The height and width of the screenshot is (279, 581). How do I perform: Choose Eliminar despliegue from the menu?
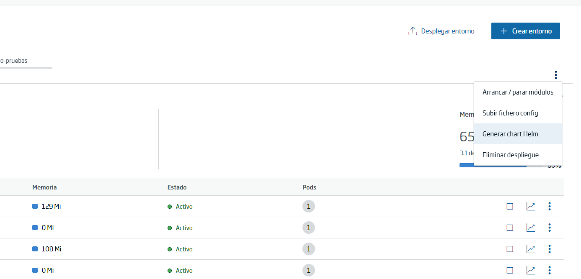pos(518,155)
